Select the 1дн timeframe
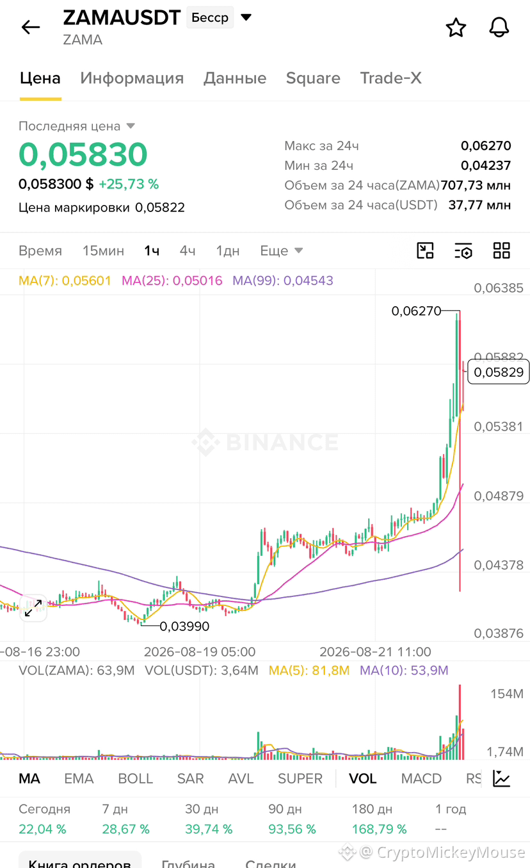This screenshot has width=530, height=868. [x=228, y=250]
